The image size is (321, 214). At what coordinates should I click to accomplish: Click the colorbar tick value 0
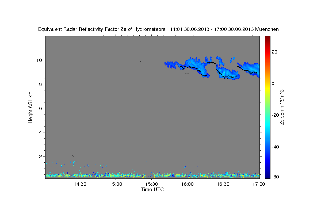pos(273,83)
